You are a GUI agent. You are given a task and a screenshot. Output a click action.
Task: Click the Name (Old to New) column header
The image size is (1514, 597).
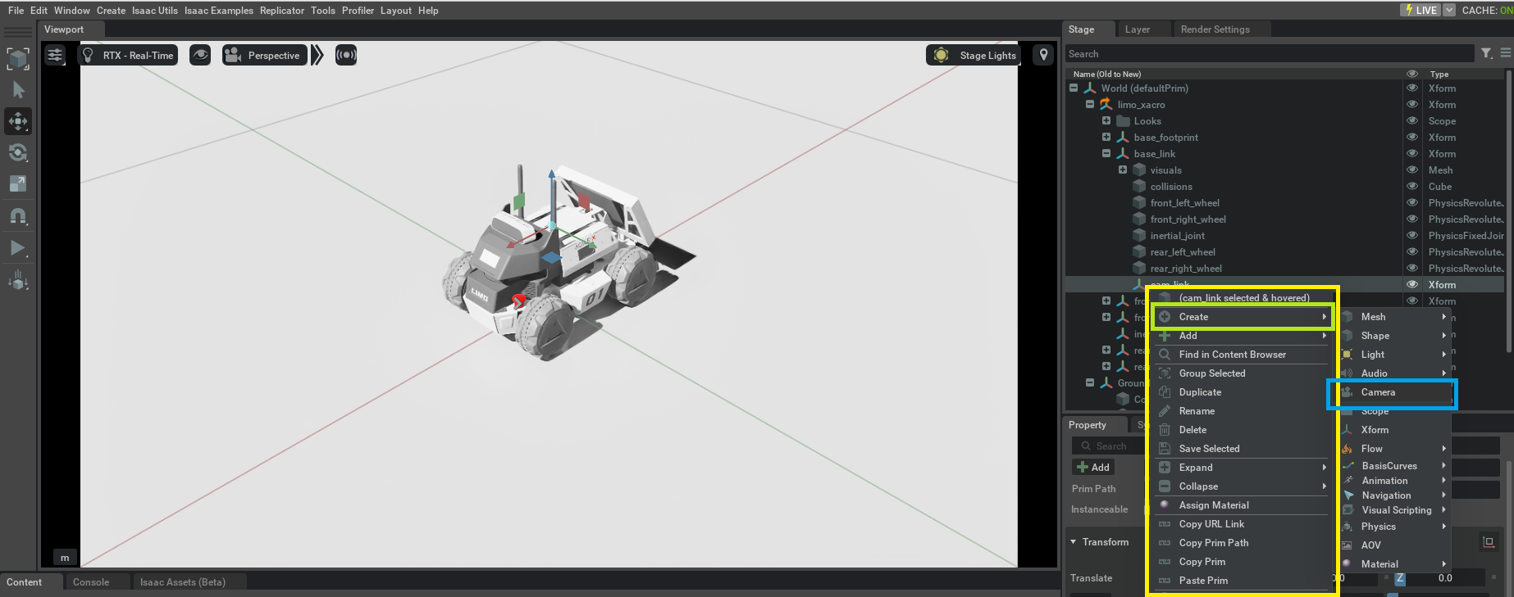click(x=1106, y=74)
